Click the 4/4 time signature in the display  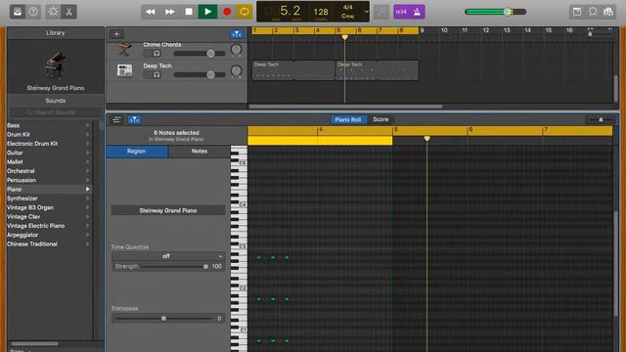tap(348, 7)
